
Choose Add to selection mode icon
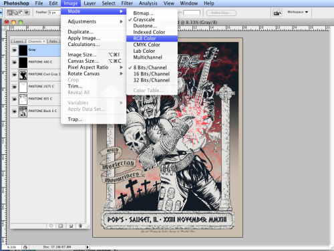coord(15,13)
